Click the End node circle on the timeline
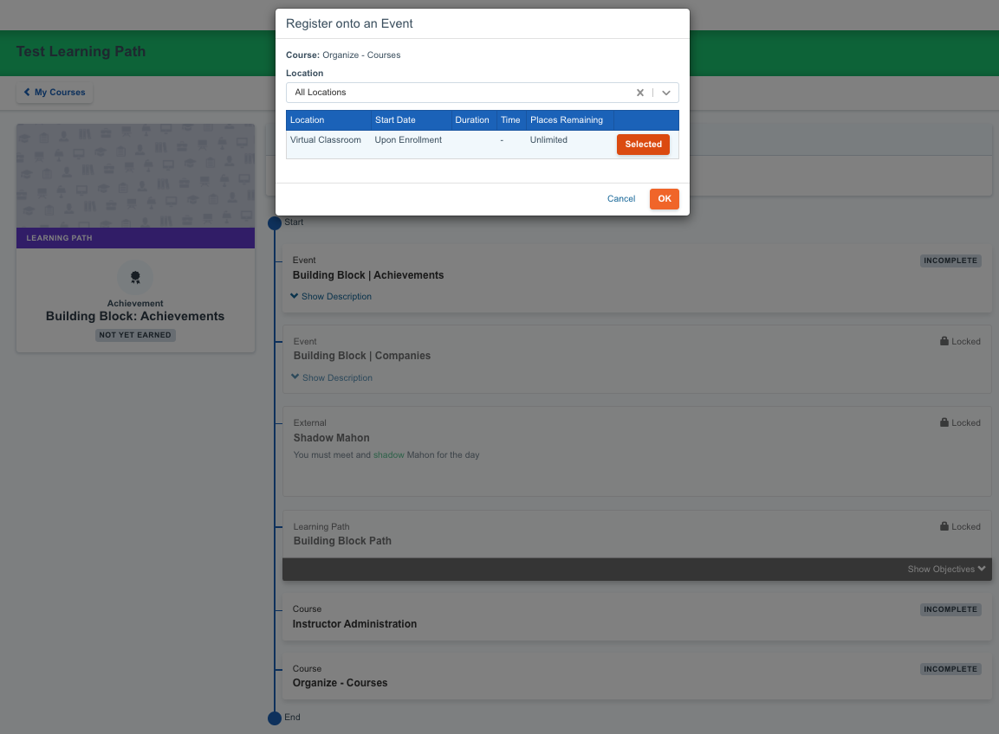 pos(274,717)
